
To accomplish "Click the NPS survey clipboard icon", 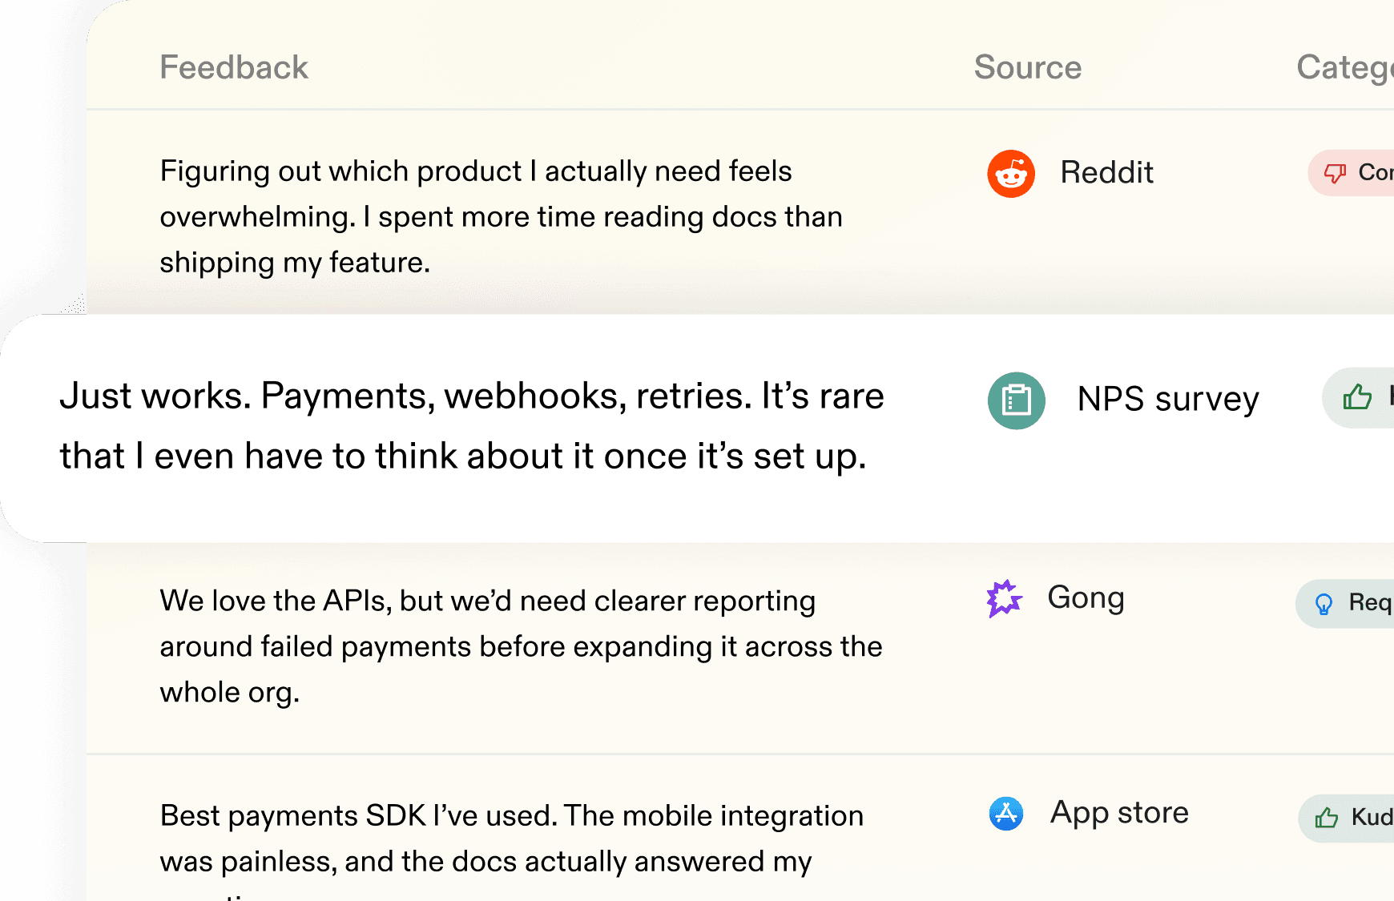I will point(1017,400).
